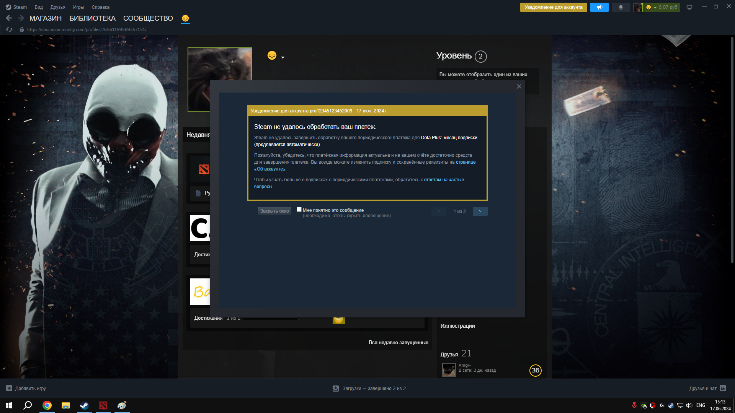735x413 pixels.
Task: Click the Уровень 2 level badge
Action: tap(481, 56)
